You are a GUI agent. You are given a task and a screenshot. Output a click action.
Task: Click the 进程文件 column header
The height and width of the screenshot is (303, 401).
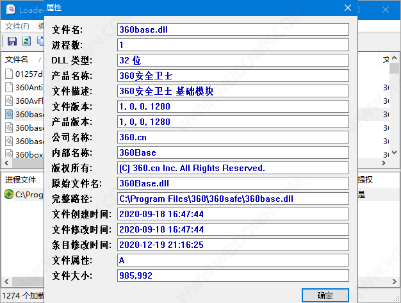pos(20,180)
